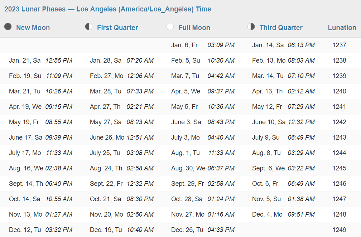This screenshot has height=237, width=361.
Task: Click the Full Moon white circle icon
Action: (170, 27)
